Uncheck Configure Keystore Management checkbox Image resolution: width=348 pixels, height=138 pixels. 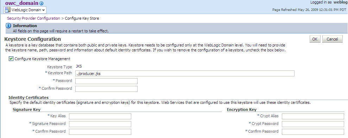click(11, 59)
